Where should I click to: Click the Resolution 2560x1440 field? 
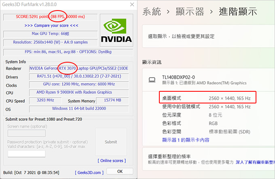[50, 42]
